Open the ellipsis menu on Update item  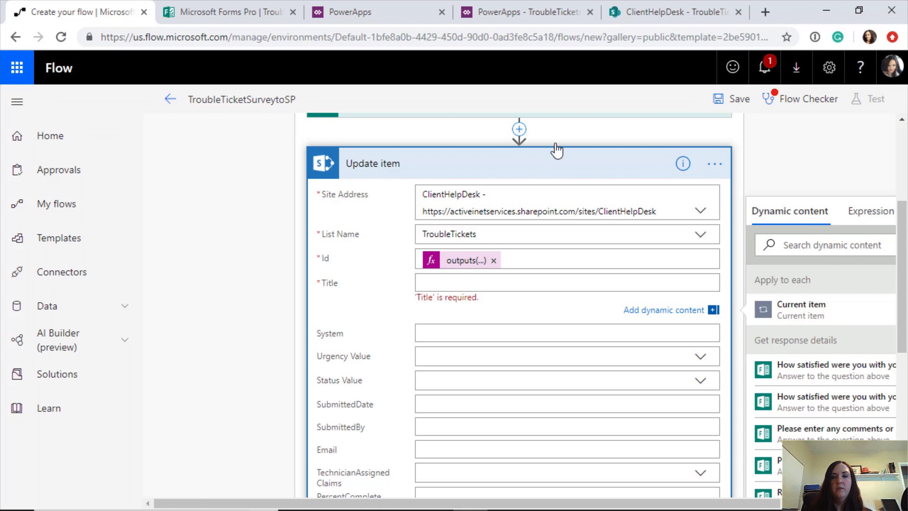click(x=715, y=164)
